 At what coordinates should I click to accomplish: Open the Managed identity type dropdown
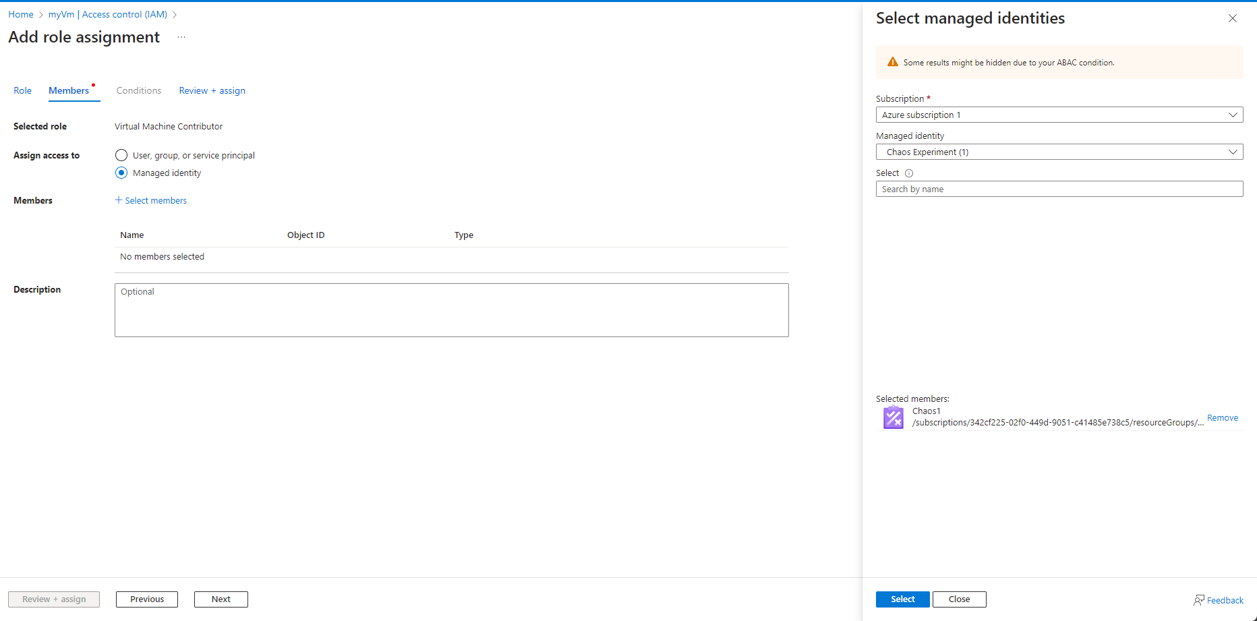[x=1059, y=152]
